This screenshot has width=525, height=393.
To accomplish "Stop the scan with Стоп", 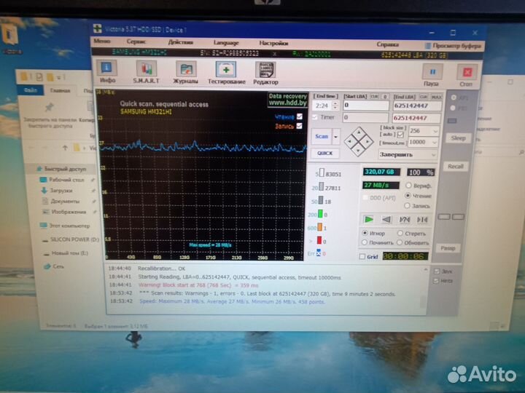I will pyautogui.click(x=467, y=76).
